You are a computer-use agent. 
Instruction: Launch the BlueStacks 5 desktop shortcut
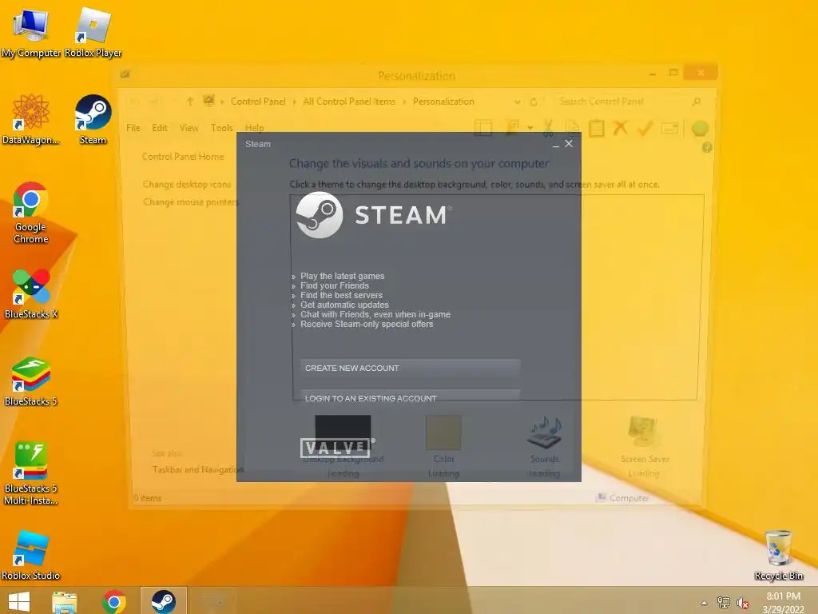point(31,381)
